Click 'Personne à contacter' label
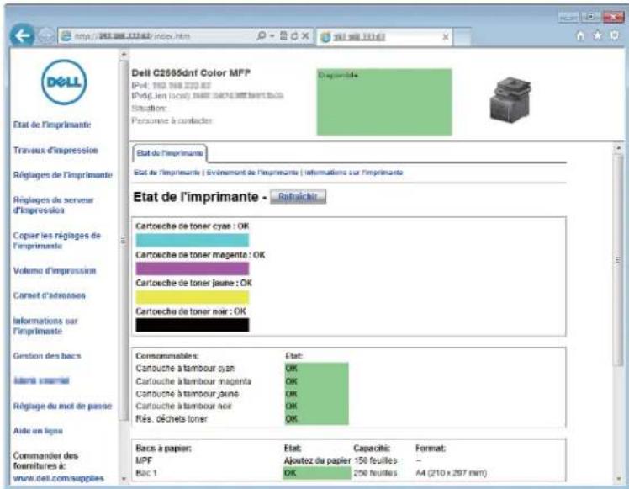This screenshot has height=489, width=629. click(172, 120)
